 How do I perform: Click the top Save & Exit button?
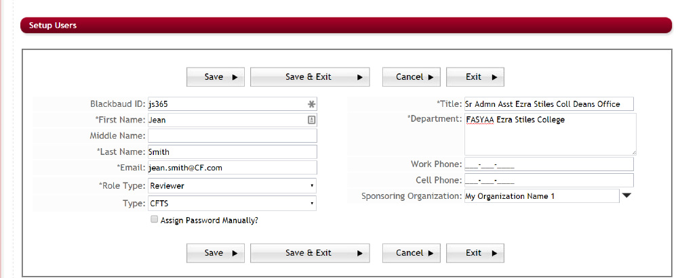point(310,77)
